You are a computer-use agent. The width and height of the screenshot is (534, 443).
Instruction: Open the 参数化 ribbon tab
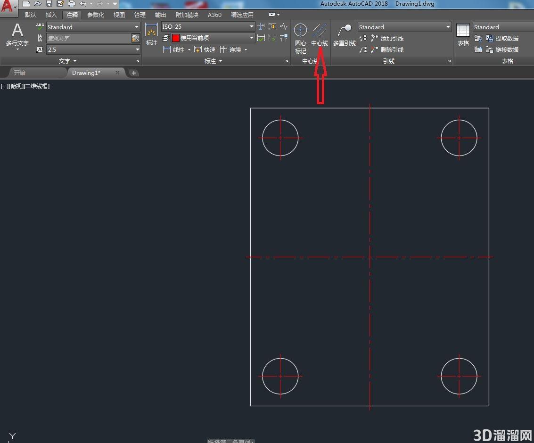(x=96, y=15)
